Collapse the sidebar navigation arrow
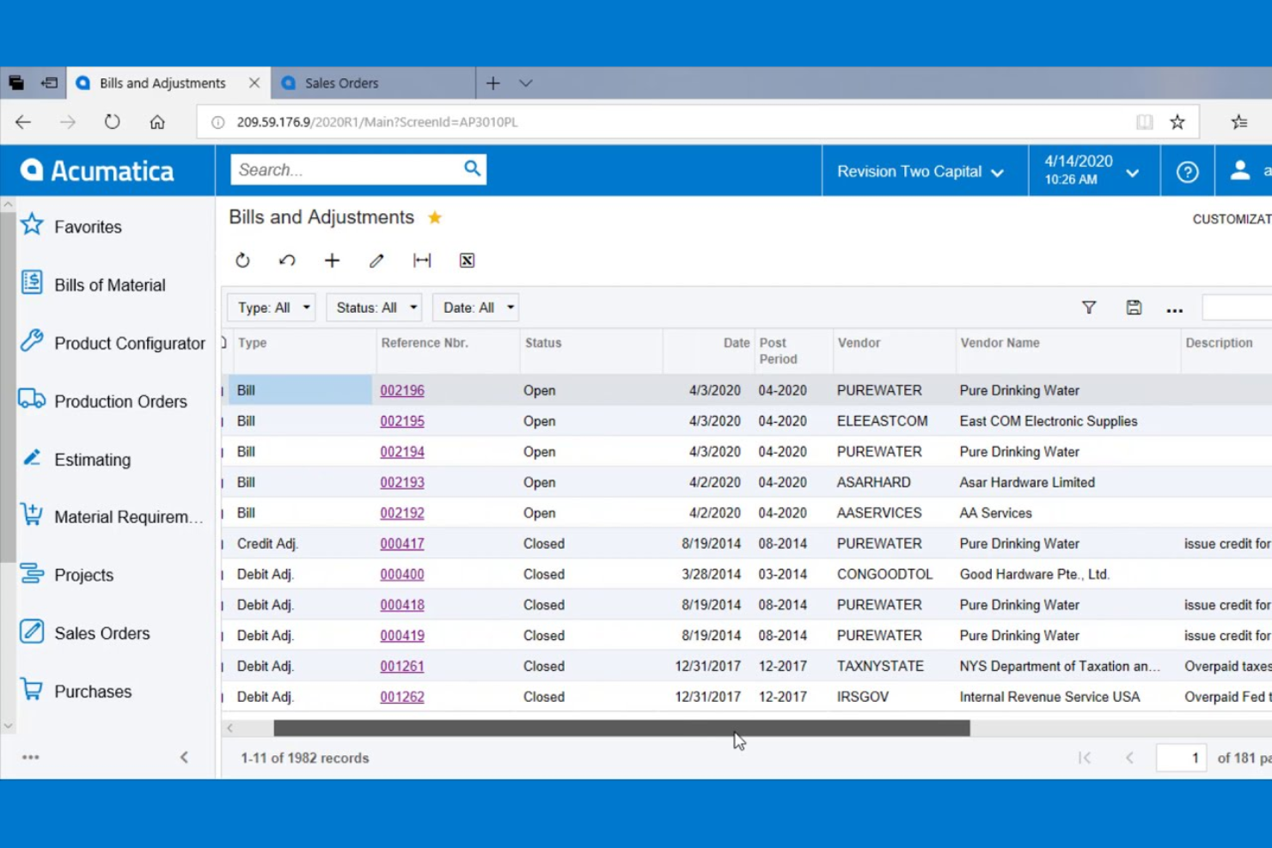Image resolution: width=1272 pixels, height=848 pixels. pyautogui.click(x=184, y=757)
